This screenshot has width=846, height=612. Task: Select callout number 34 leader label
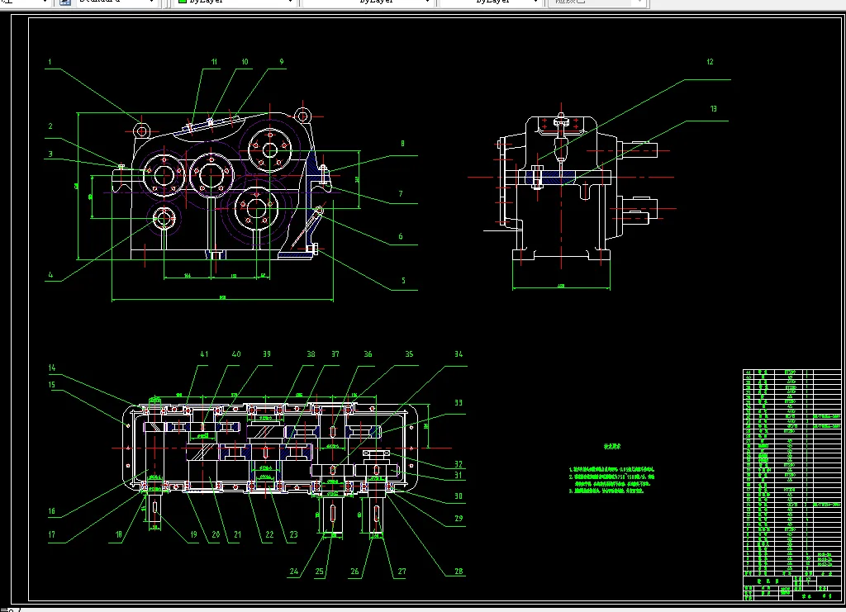coord(459,354)
